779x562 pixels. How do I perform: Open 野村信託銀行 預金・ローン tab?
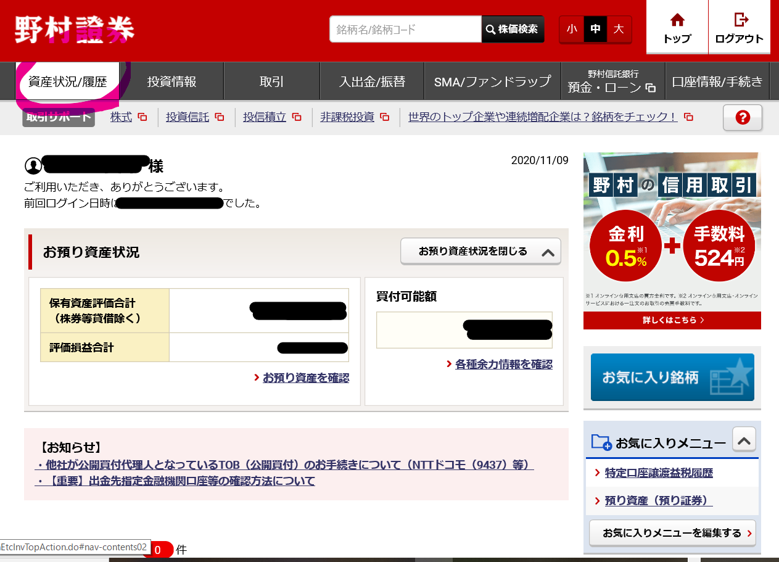click(612, 81)
